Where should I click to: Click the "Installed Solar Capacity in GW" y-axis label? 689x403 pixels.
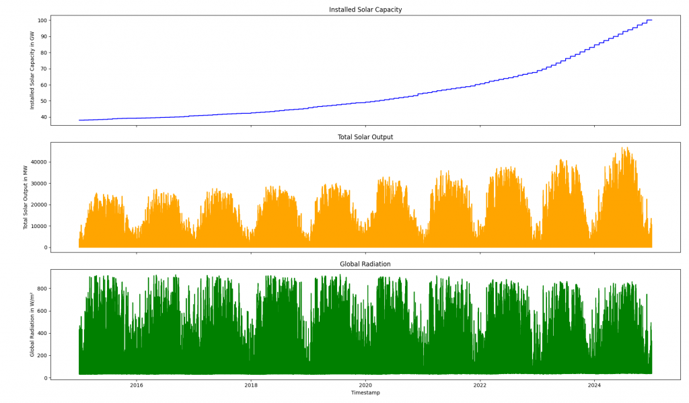(x=32, y=70)
